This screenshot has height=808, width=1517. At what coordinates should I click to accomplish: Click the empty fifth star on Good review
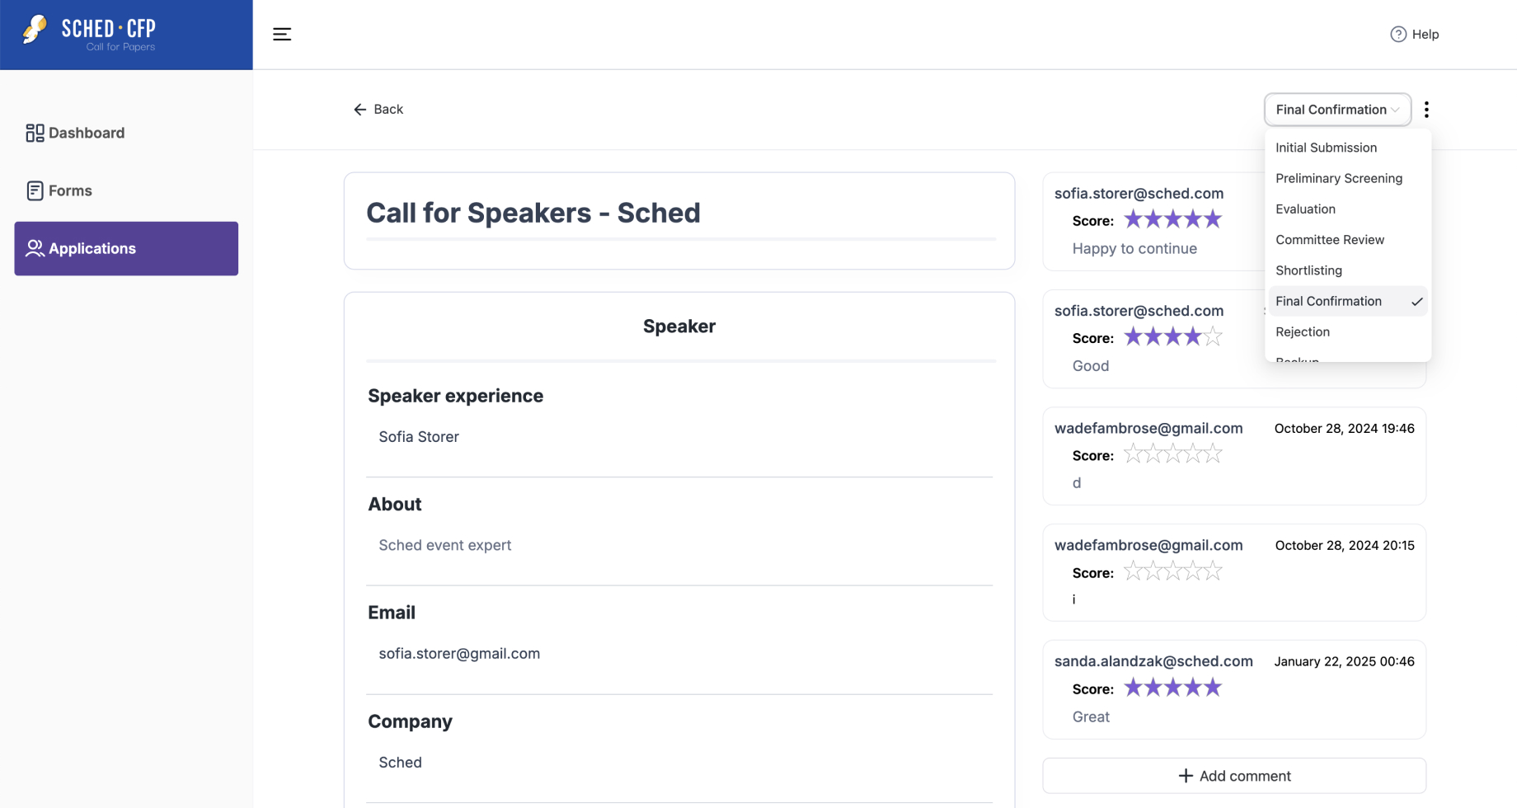[1212, 336]
